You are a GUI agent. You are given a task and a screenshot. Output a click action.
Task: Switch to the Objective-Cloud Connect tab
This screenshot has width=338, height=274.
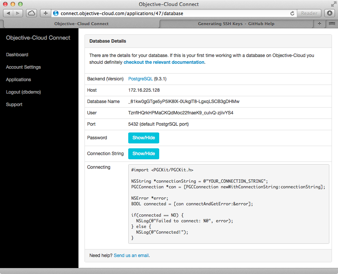click(81, 24)
